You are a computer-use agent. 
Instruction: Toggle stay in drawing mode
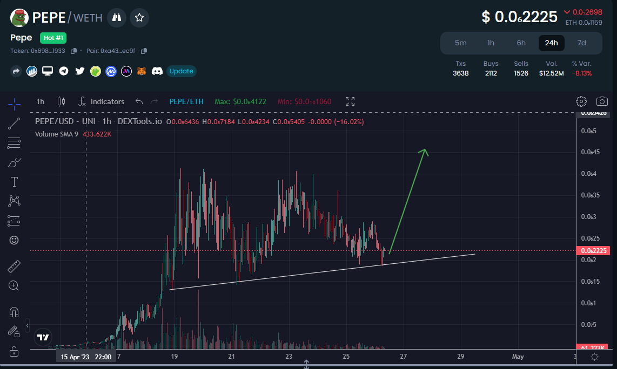[x=14, y=332]
